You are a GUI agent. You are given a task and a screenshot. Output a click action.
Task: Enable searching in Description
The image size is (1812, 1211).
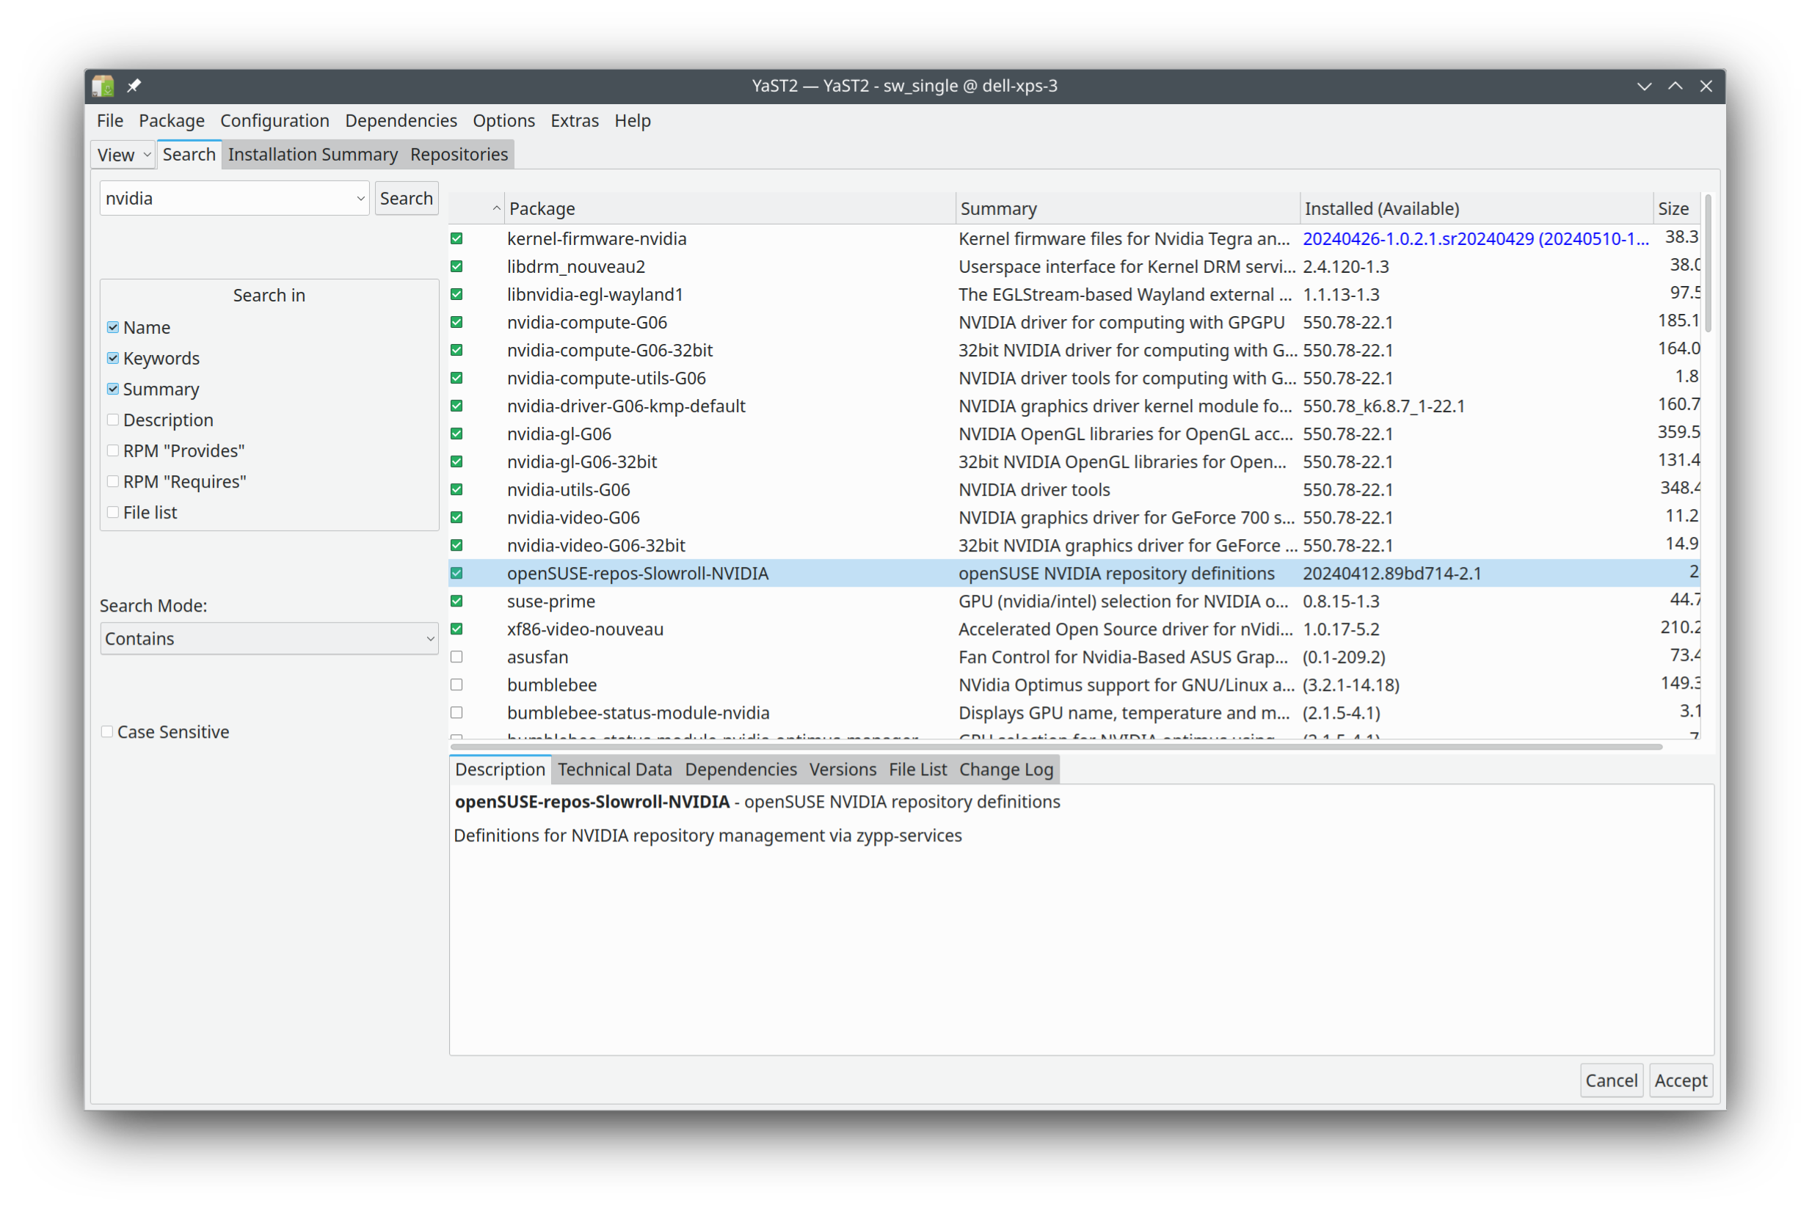coord(113,420)
